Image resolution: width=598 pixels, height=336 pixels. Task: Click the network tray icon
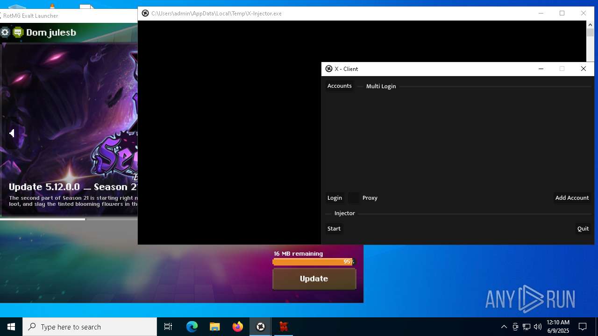pyautogui.click(x=527, y=327)
